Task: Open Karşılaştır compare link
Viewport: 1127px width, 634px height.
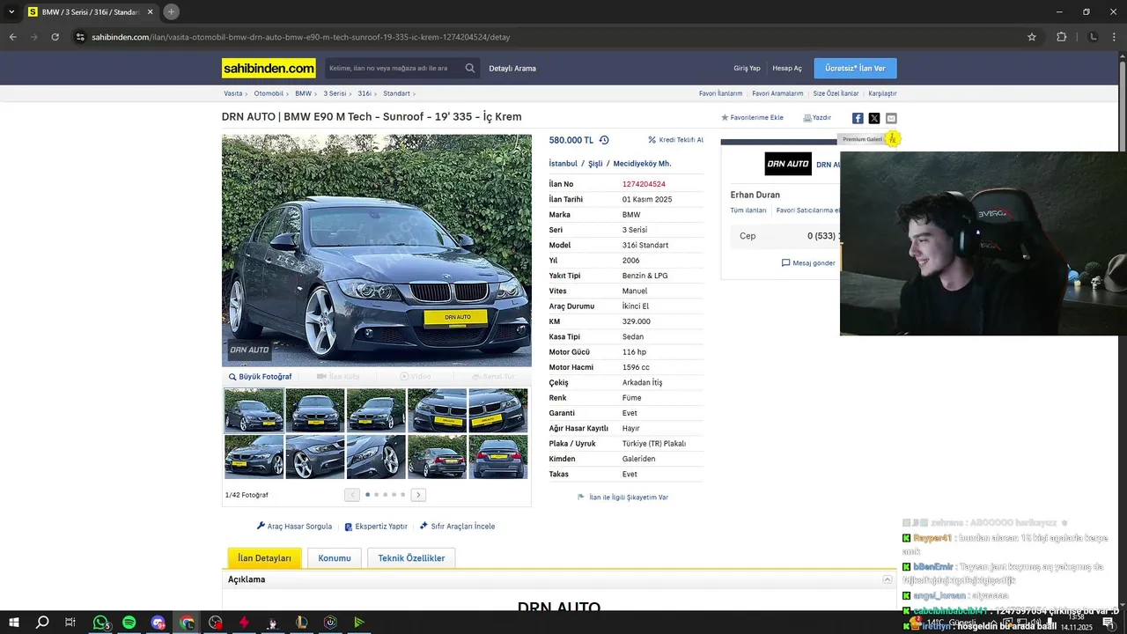Action: click(x=882, y=93)
